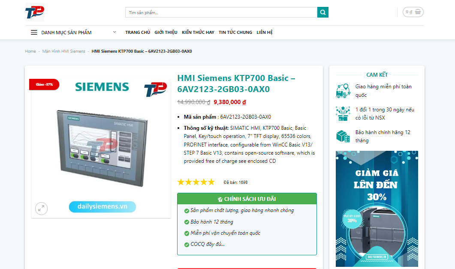Open Tin Tức Chung menu item

235,33
